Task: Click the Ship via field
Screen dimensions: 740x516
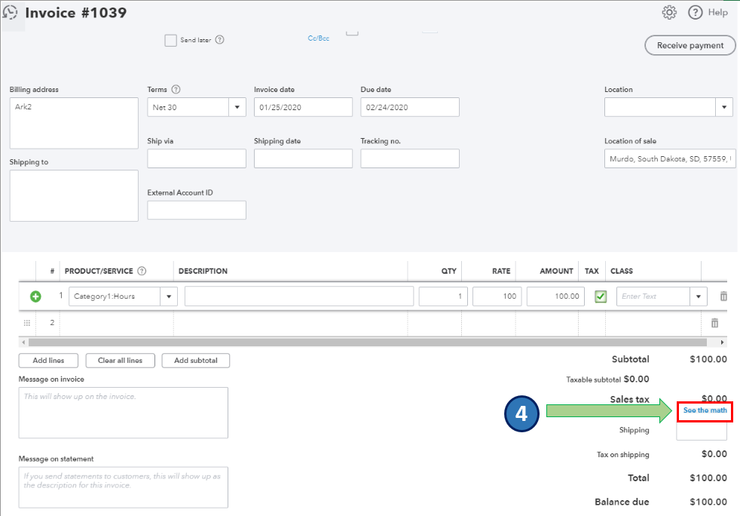Action: tap(197, 158)
